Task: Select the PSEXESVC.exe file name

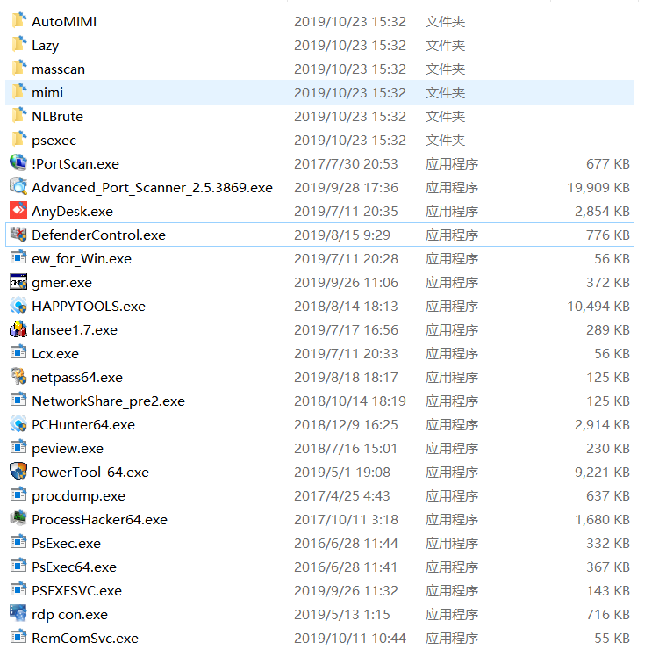Action: click(77, 591)
